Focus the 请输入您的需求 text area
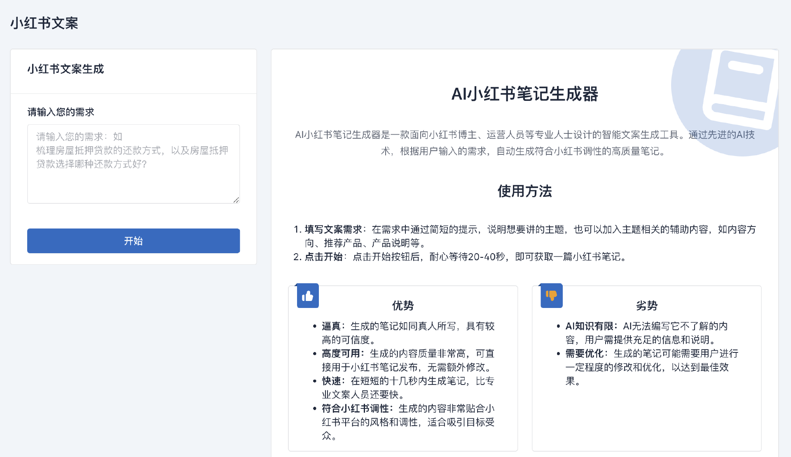Image resolution: width=791 pixels, height=457 pixels. click(x=133, y=164)
